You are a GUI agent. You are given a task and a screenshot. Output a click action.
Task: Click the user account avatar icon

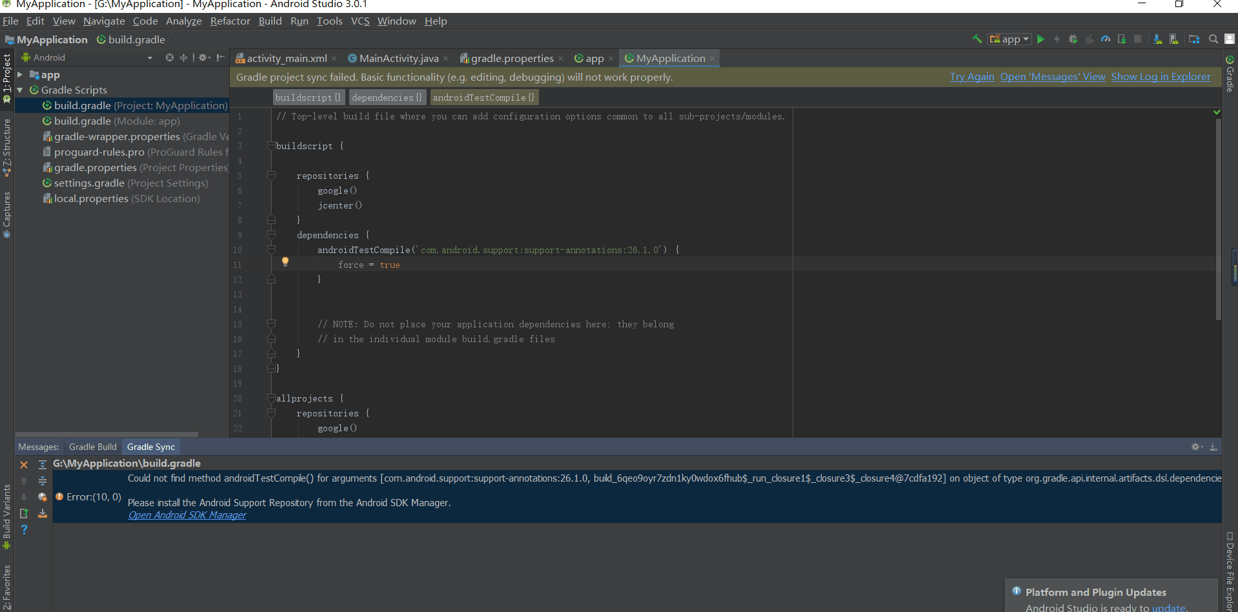coord(1230,39)
